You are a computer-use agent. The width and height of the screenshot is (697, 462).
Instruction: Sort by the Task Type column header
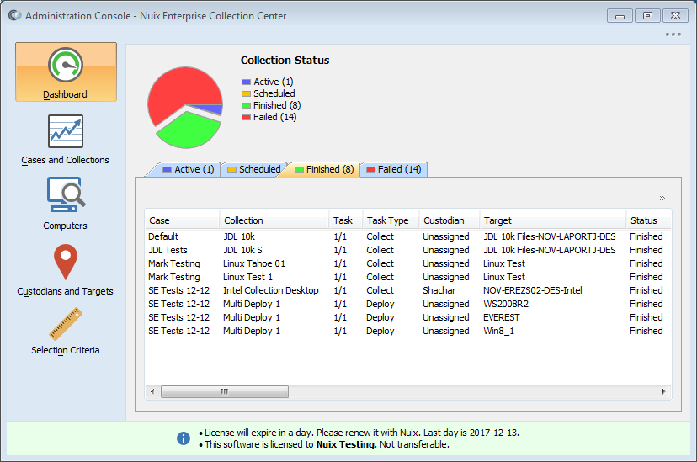(x=391, y=220)
